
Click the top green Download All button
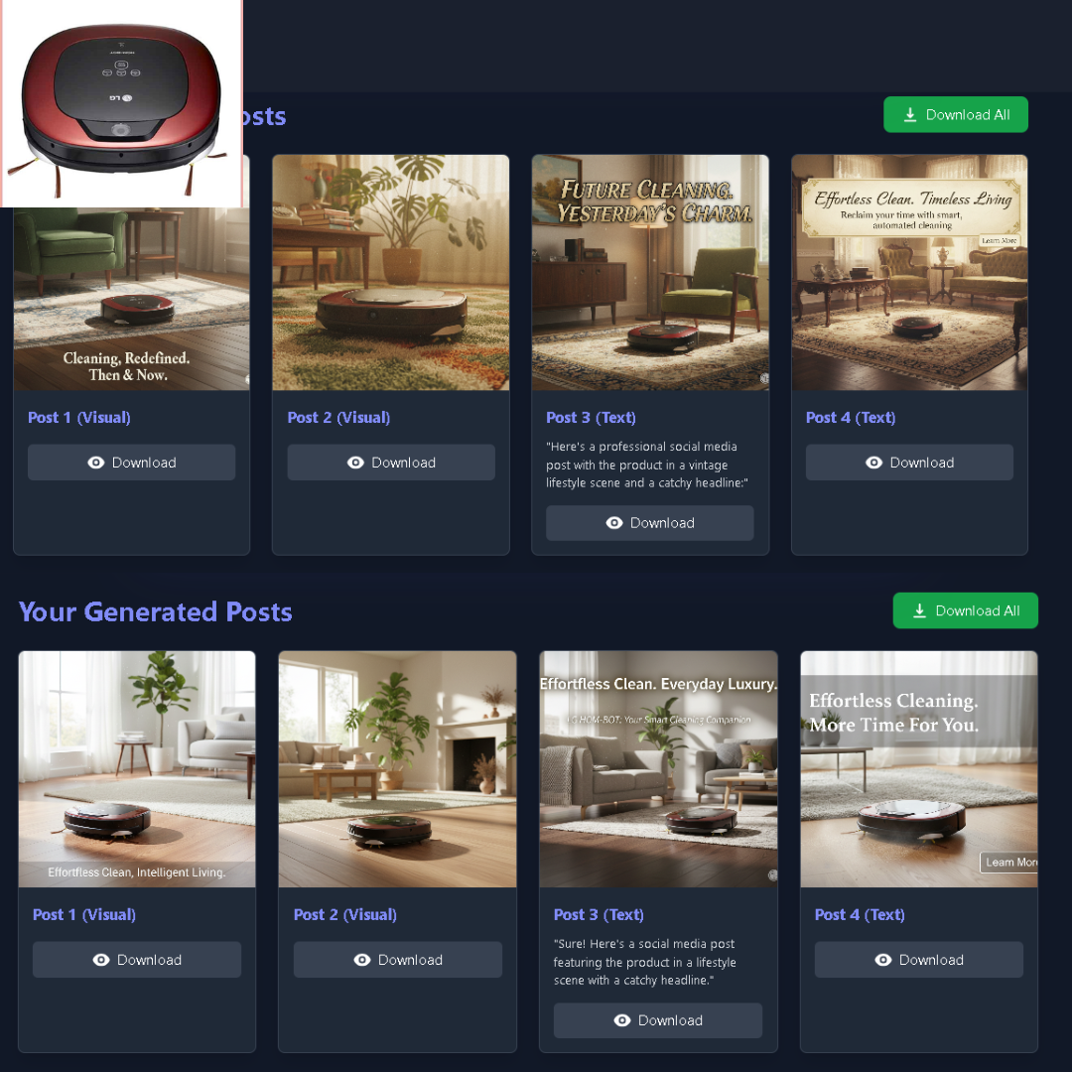955,114
